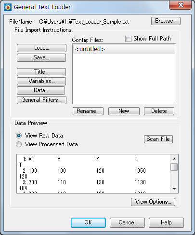This screenshot has width=195, height=235.
Task: Open the Browse file dialog
Action: point(166,21)
